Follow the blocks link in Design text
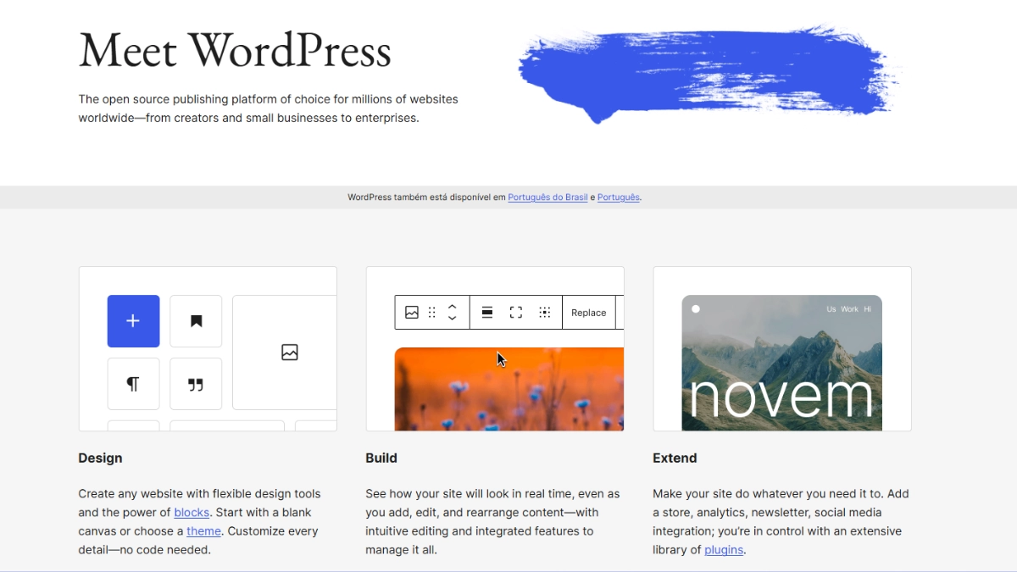The width and height of the screenshot is (1017, 572). coord(192,513)
